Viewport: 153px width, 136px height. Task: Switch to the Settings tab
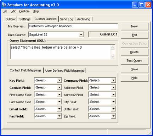[x=25, y=19]
